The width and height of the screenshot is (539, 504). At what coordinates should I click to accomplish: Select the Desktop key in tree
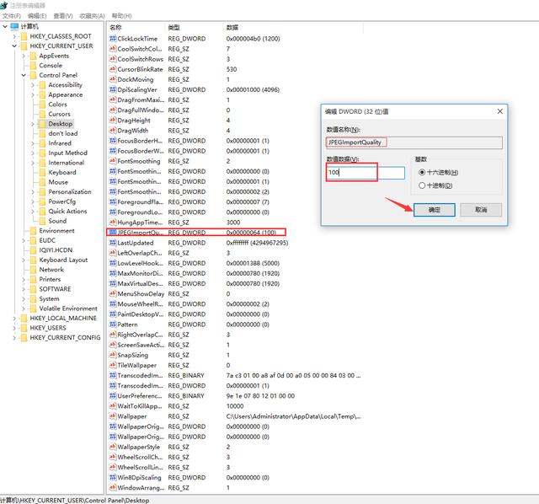[61, 124]
